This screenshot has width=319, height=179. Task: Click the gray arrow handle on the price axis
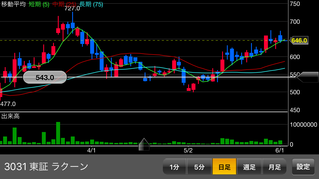coord(307,77)
